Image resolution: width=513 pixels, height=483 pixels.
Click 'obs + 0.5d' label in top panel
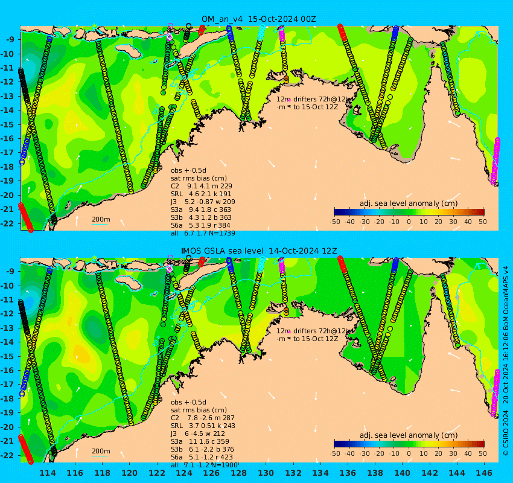[188, 170]
